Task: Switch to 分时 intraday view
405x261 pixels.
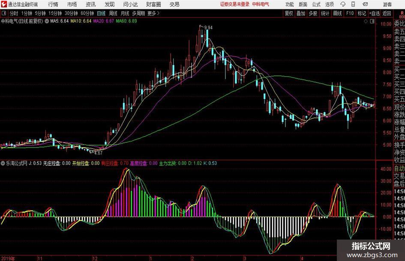Action: (14, 13)
